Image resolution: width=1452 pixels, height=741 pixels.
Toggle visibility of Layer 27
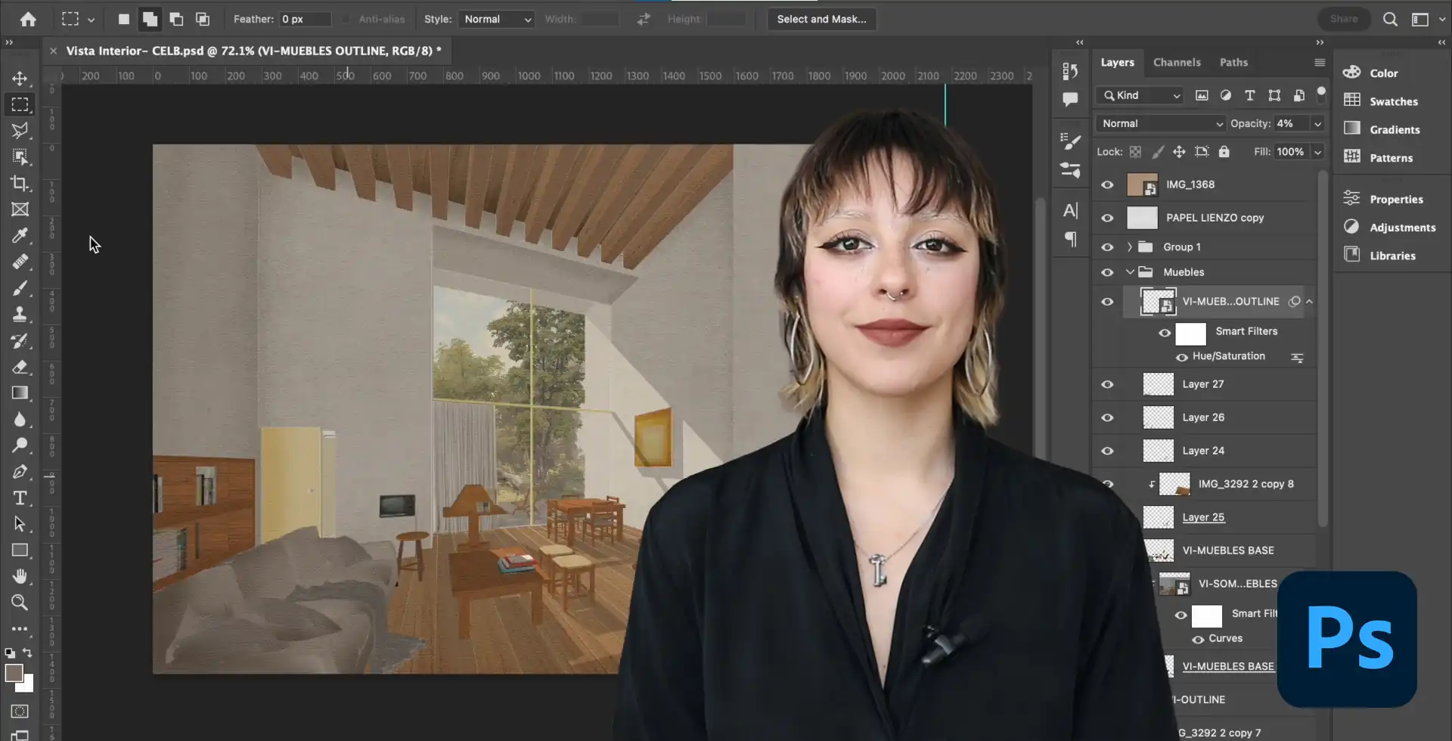tap(1107, 385)
